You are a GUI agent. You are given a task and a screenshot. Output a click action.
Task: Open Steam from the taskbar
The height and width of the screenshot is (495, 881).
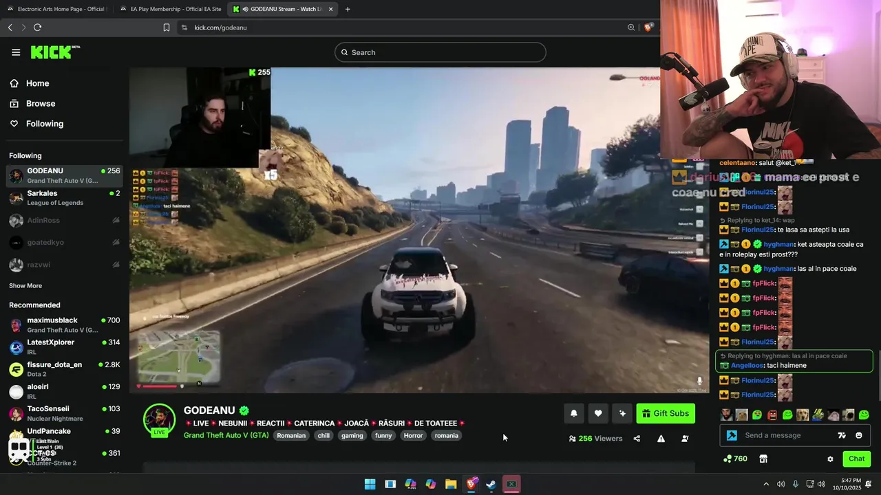(x=491, y=484)
